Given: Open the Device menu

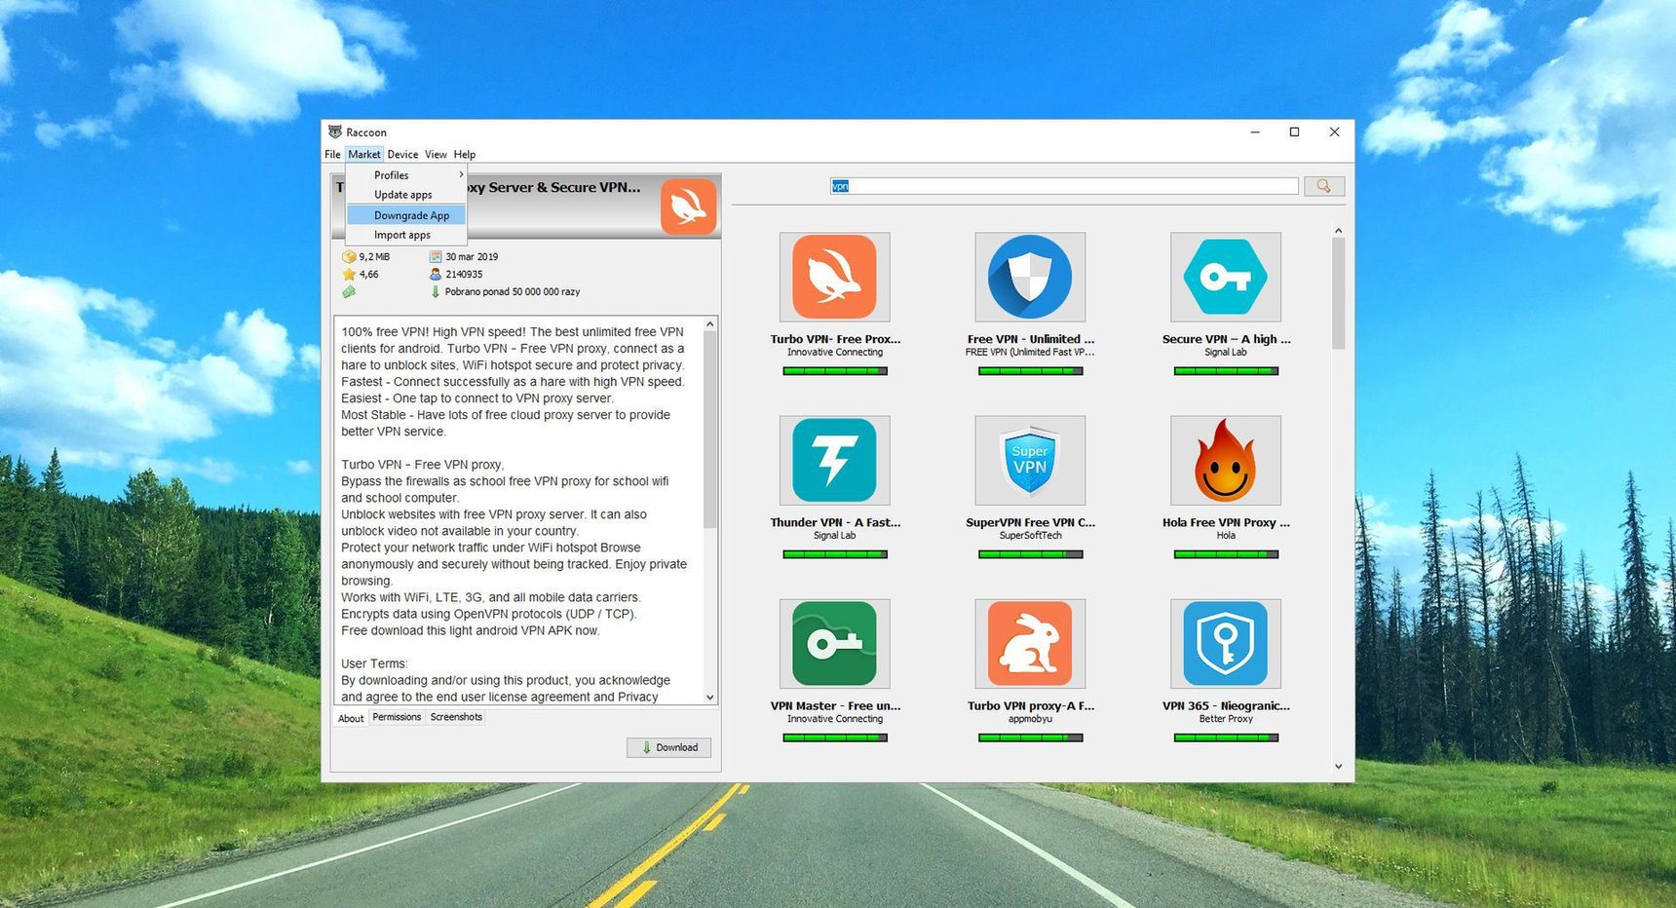Looking at the screenshot, I should 402,154.
